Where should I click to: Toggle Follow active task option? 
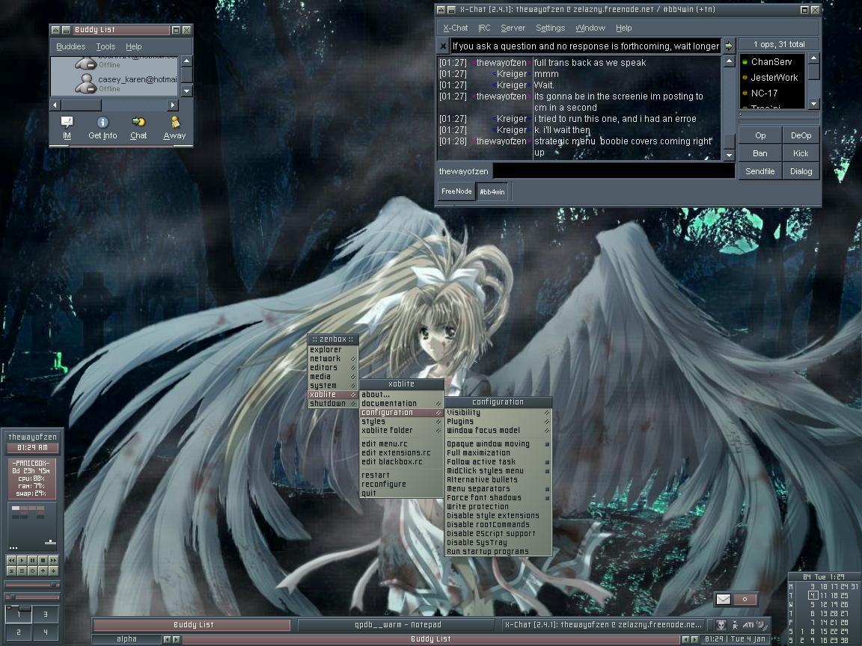tap(498, 462)
